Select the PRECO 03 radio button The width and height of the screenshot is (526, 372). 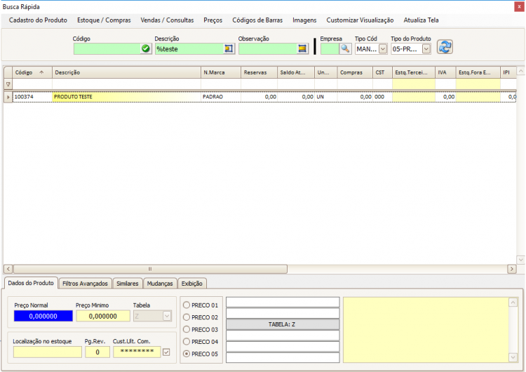tap(187, 330)
